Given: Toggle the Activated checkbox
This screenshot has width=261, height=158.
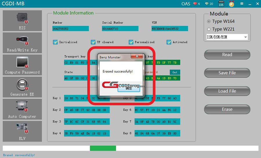Looking at the screenshot, I should pos(169,42).
